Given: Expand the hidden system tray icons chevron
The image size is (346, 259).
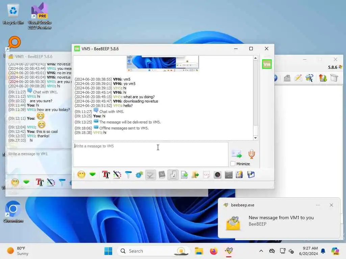Looking at the screenshot, I should click(x=261, y=251).
